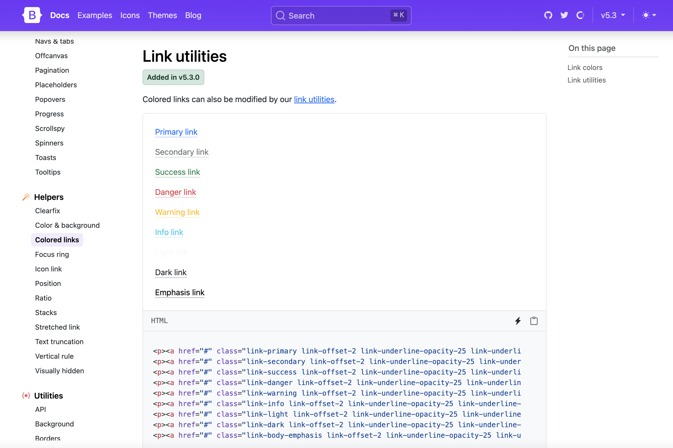The height and width of the screenshot is (448, 673).
Task: Open the Visually hidden helper page
Action: 59,370
